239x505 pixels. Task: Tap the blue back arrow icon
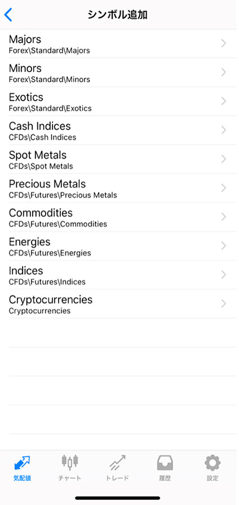[x=8, y=15]
